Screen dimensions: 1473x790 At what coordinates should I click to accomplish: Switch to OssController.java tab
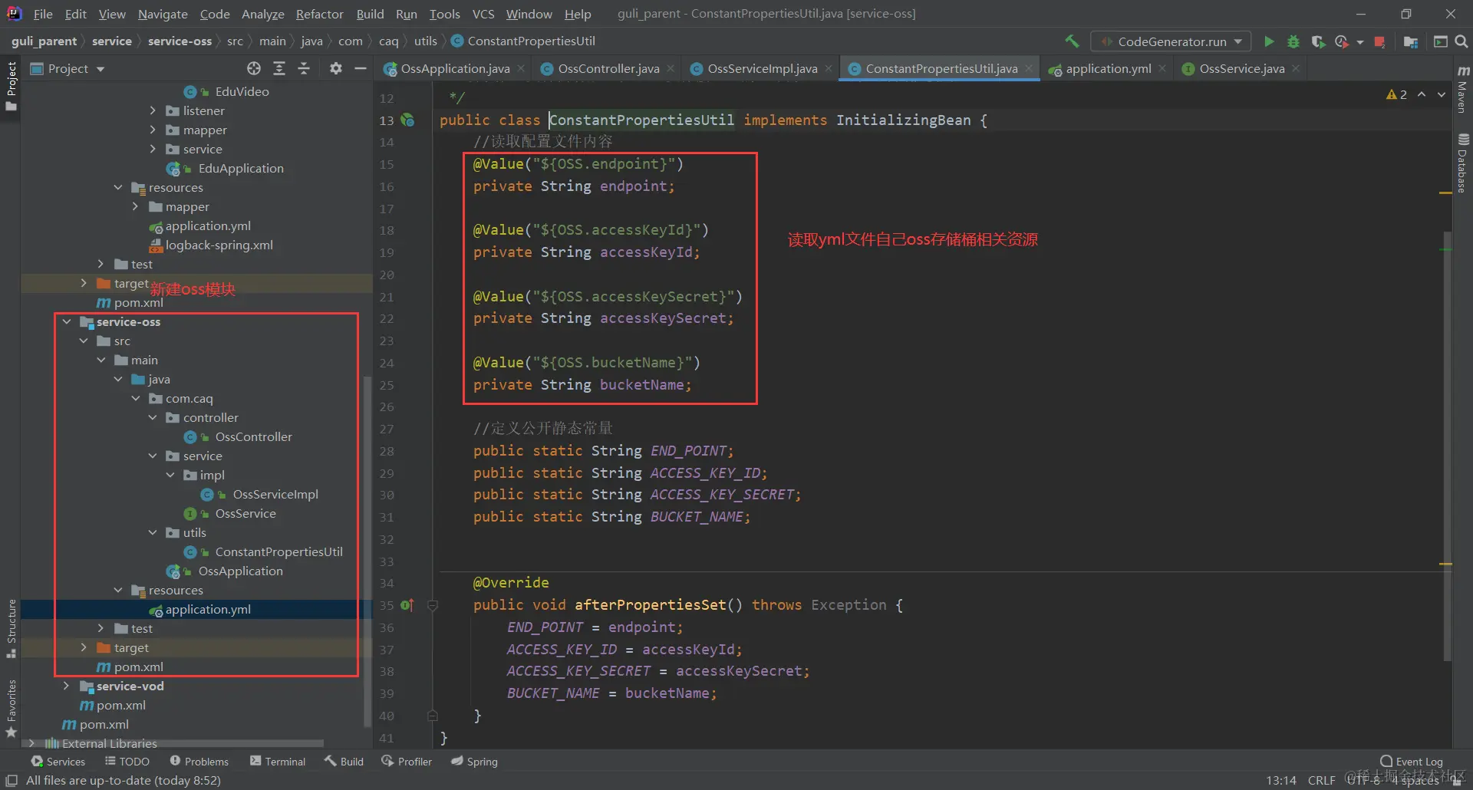point(608,68)
